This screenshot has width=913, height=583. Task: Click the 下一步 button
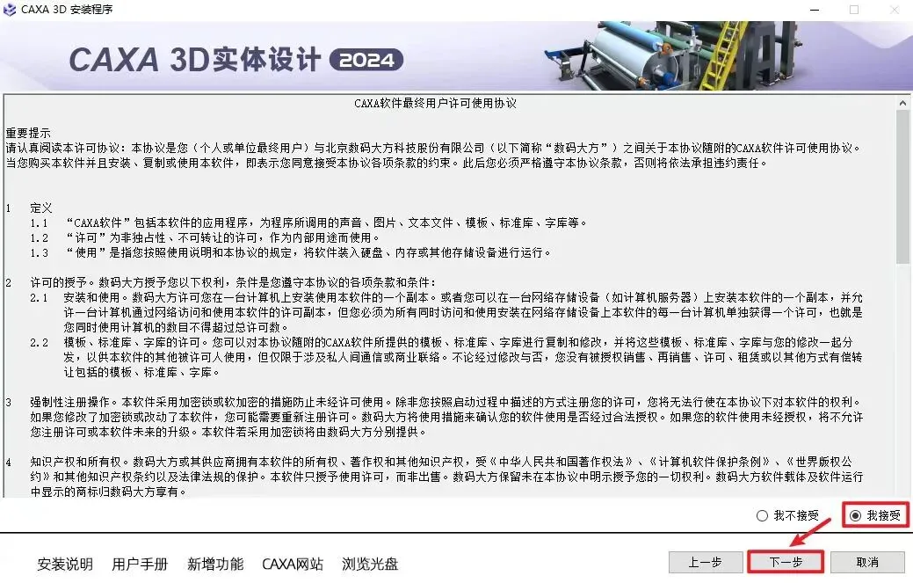786,562
